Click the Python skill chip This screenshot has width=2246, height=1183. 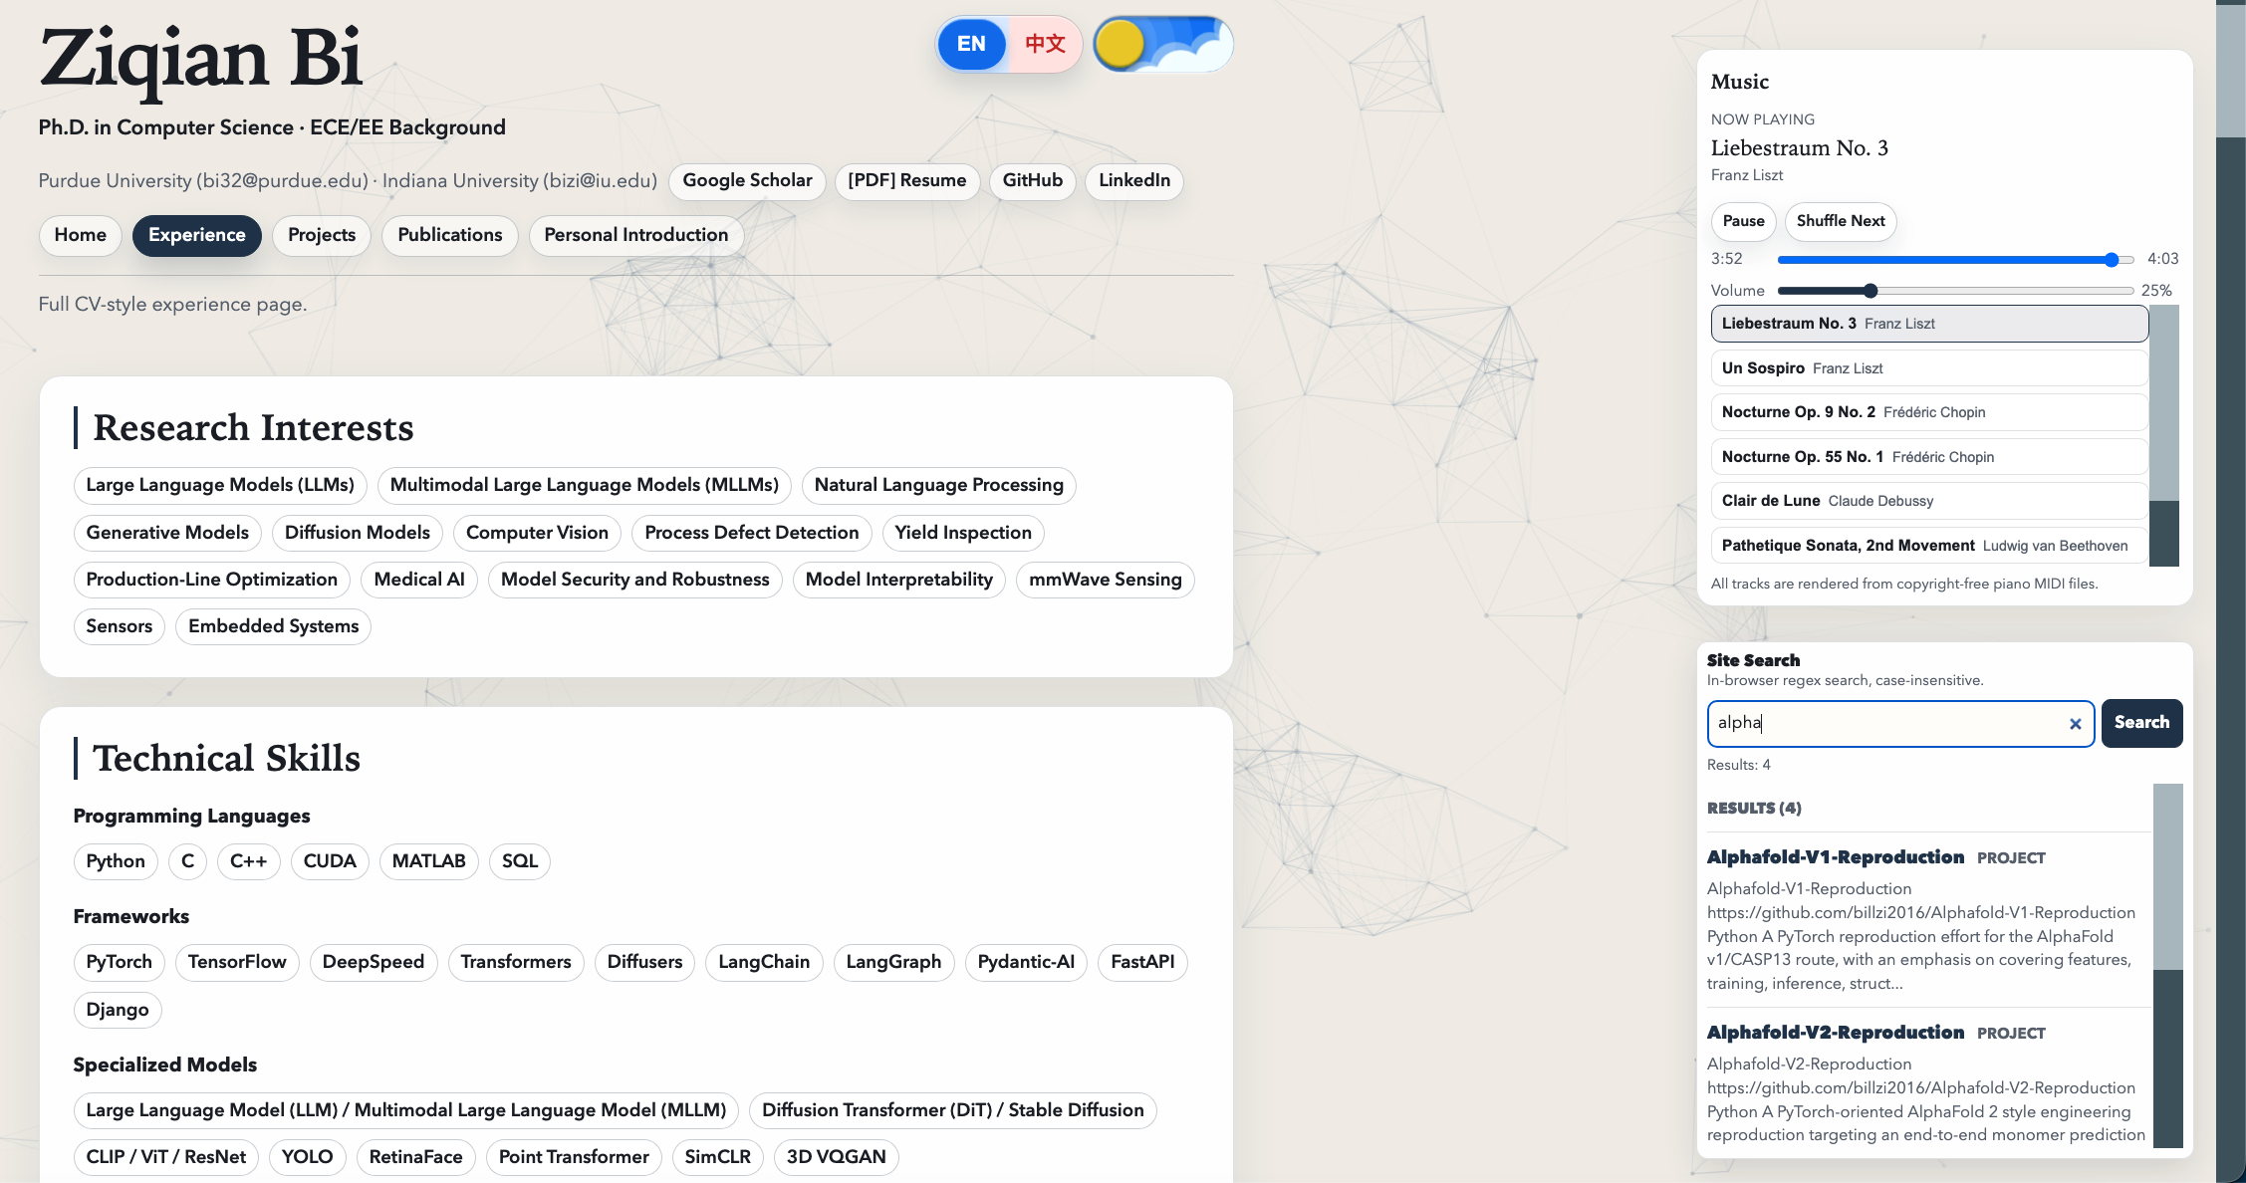(x=116, y=861)
